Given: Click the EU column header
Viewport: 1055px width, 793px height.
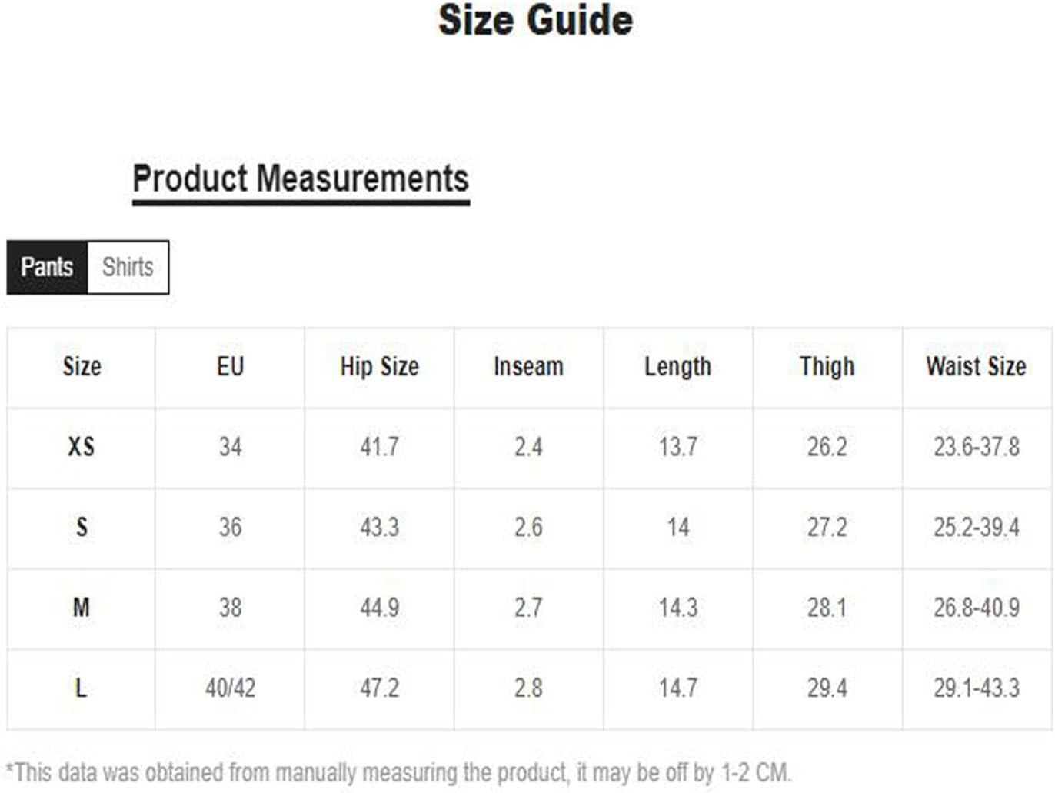Looking at the screenshot, I should click(230, 367).
